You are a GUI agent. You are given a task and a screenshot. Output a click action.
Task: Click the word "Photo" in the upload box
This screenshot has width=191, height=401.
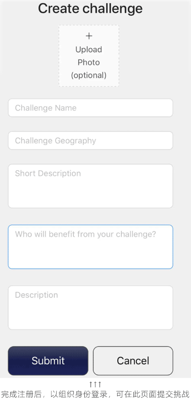[x=89, y=62]
